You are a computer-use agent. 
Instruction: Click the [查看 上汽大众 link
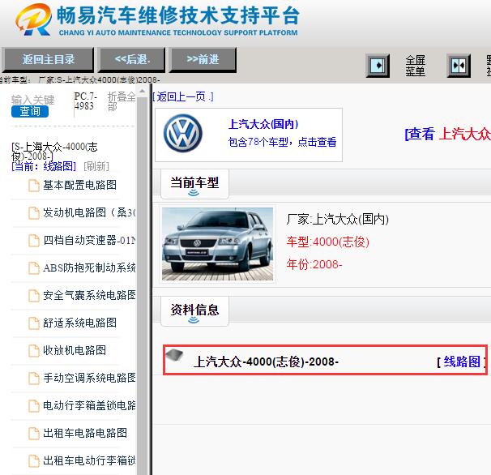tap(448, 134)
